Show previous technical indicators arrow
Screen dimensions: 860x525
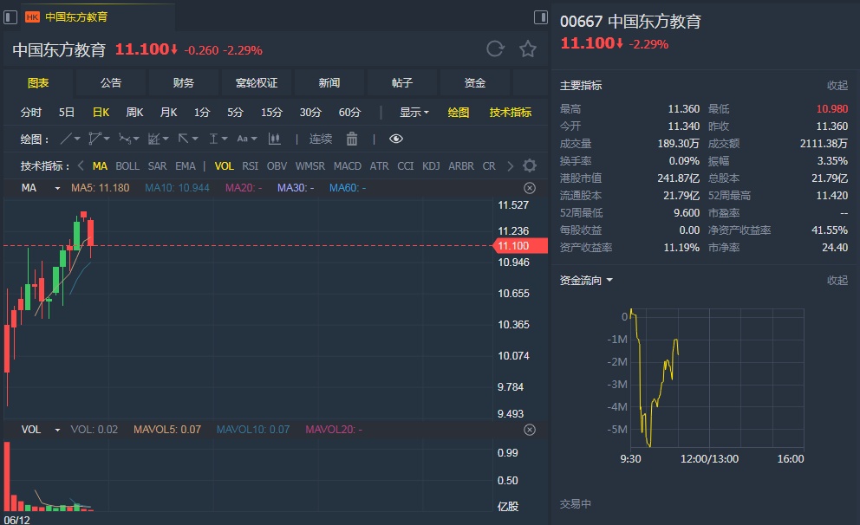[81, 165]
